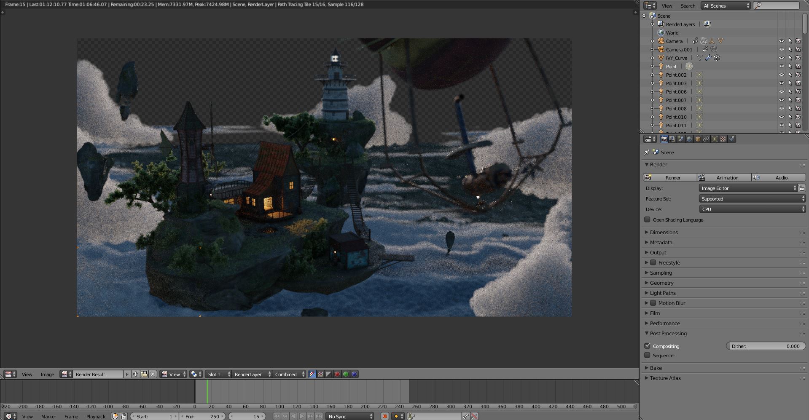Viewport: 809px width, 420px height.
Task: Click the Audio mixdown button
Action: (779, 177)
